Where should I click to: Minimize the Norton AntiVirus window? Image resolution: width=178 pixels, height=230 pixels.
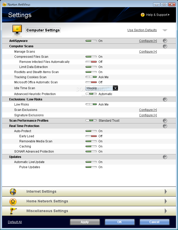[157, 5]
